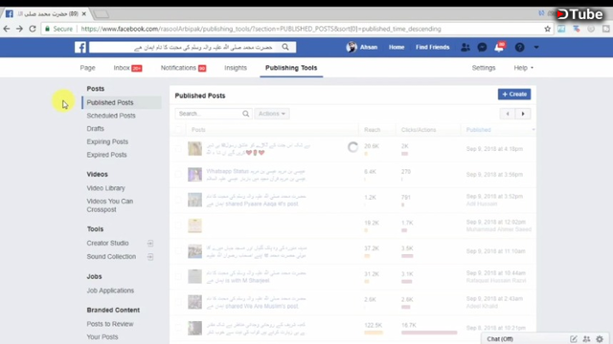Image resolution: width=613 pixels, height=344 pixels.
Task: Go back with browser back arrow
Action: 7,29
